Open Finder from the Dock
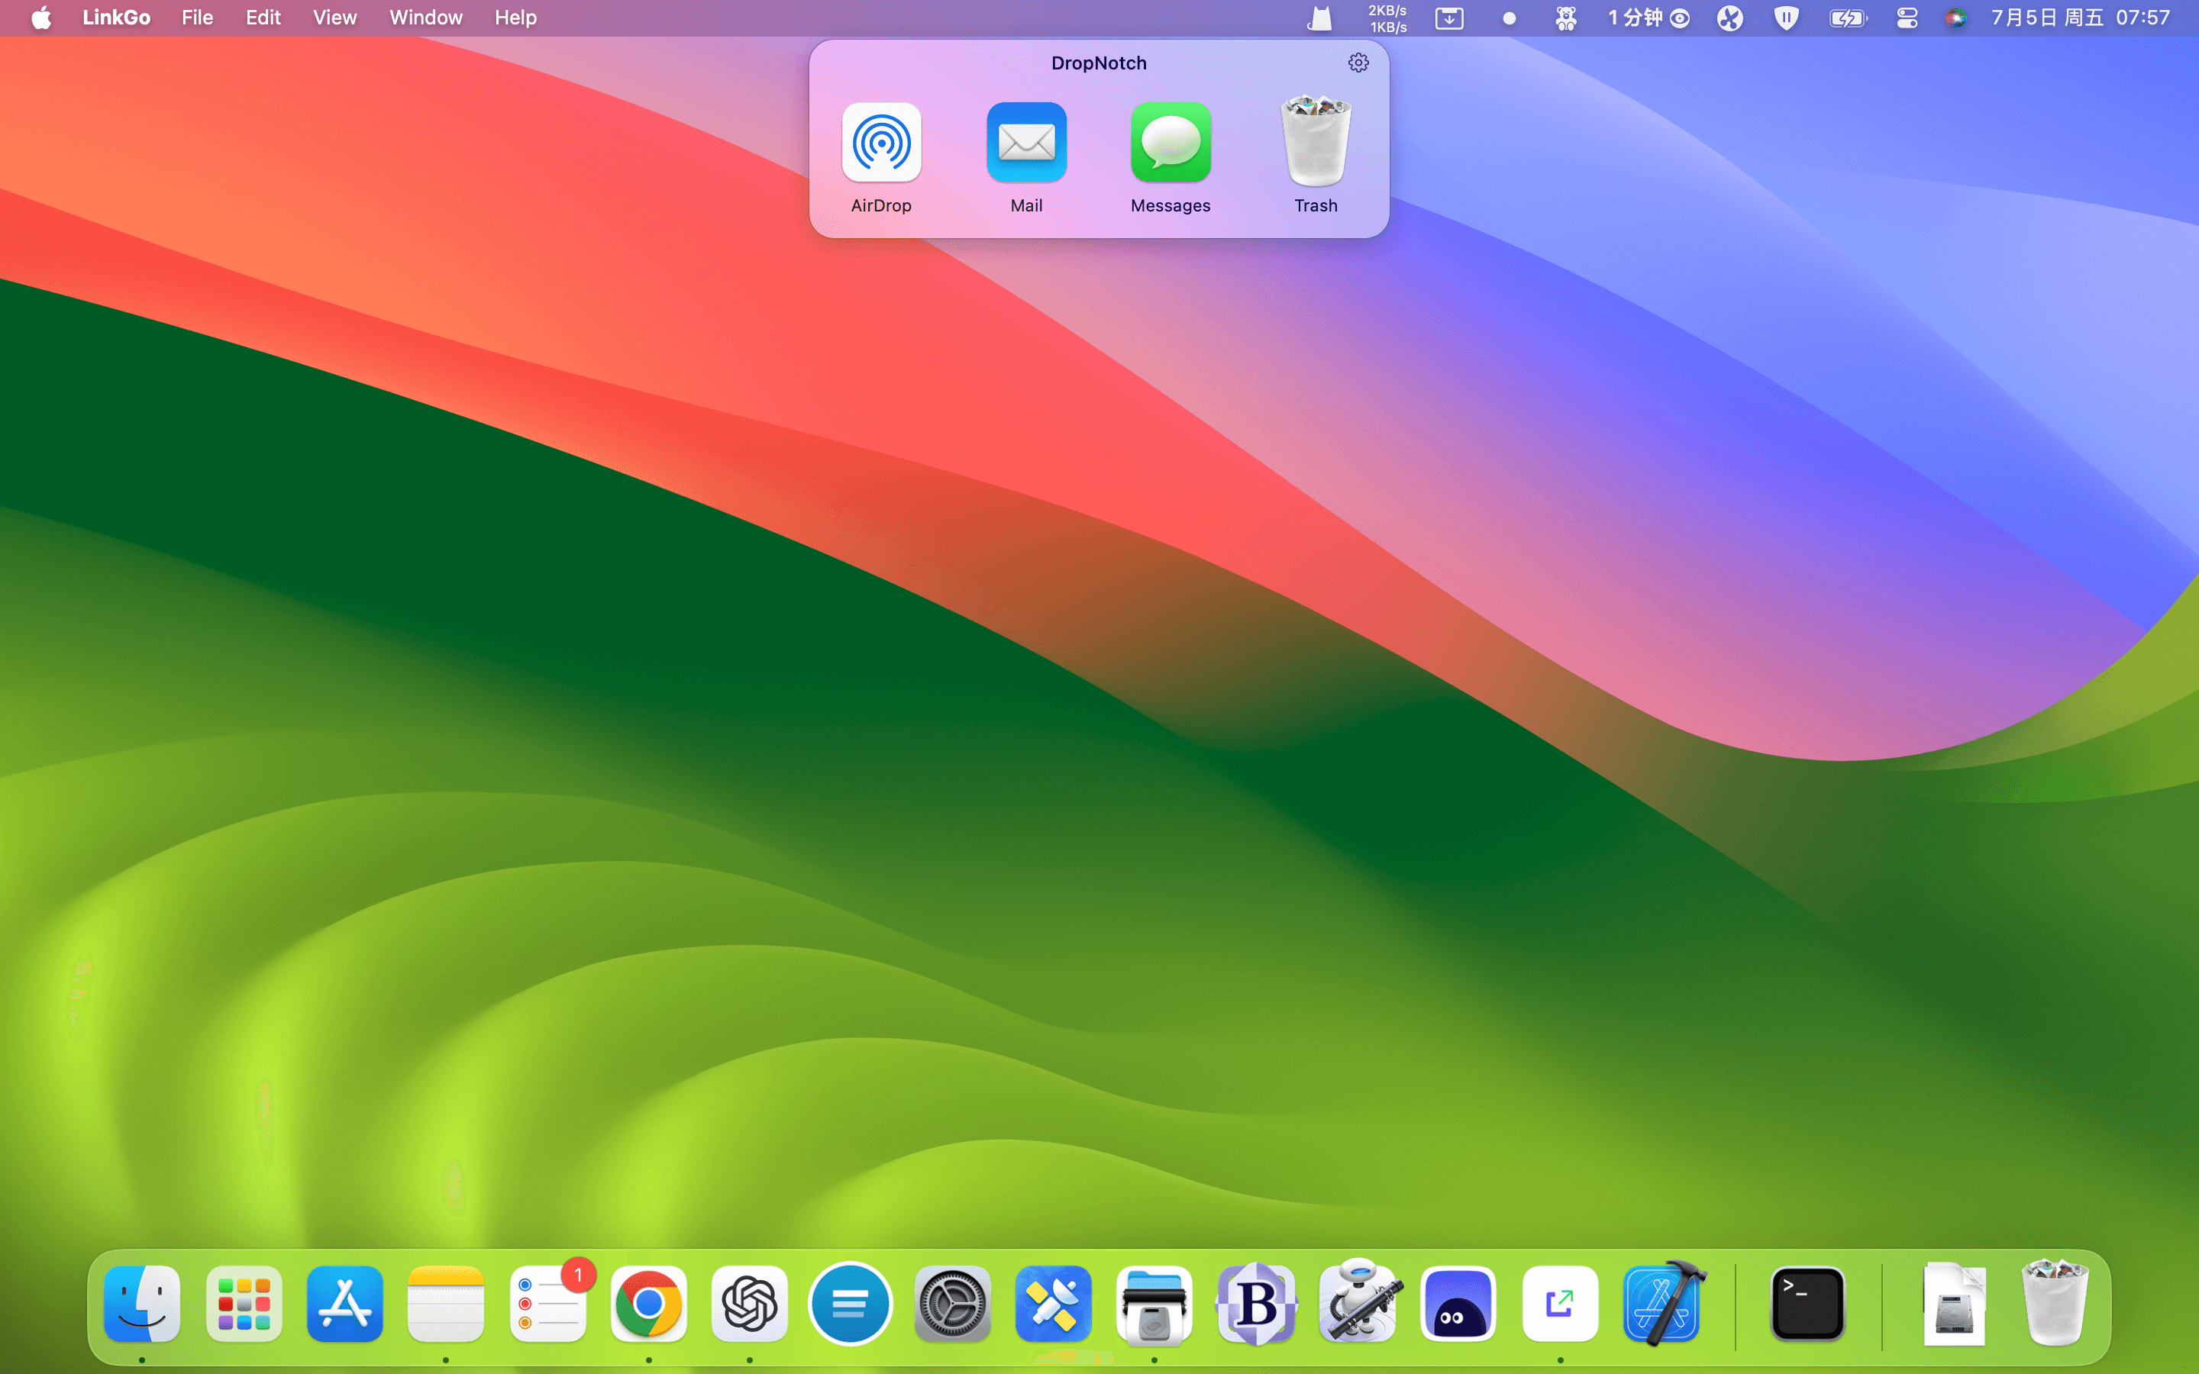Viewport: 2199px width, 1374px height. 142,1303
